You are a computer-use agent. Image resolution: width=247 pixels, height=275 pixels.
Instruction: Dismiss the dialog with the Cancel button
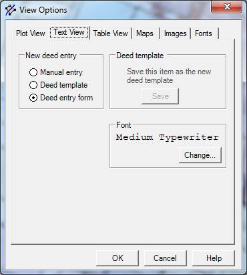click(x=165, y=258)
